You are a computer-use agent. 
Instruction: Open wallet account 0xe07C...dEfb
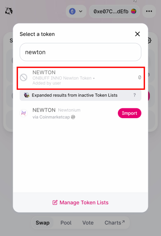pyautogui.click(x=114, y=11)
